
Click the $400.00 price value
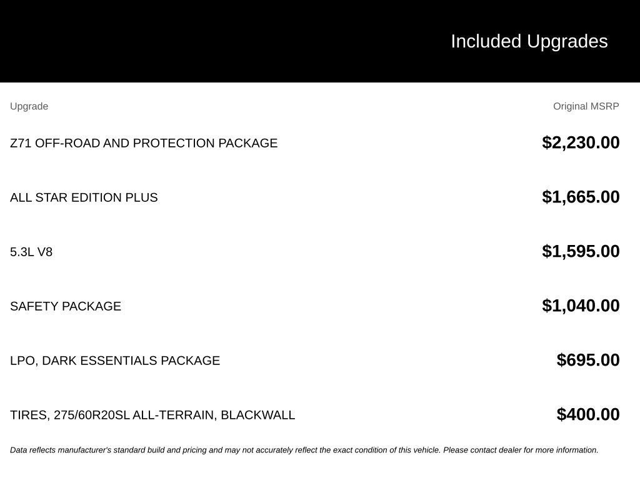pyautogui.click(x=587, y=414)
